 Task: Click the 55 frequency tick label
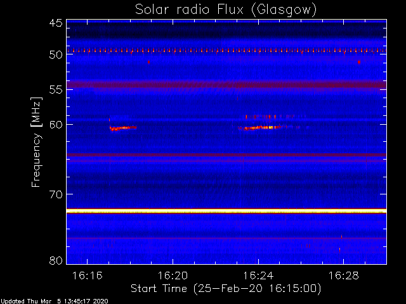pos(56,89)
